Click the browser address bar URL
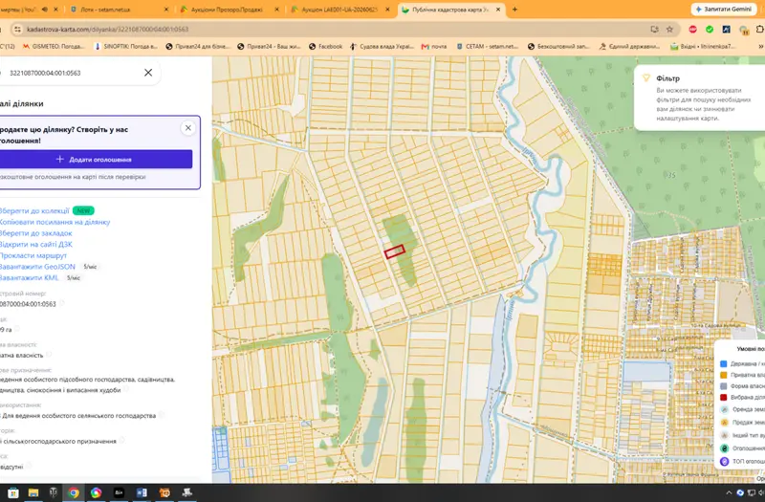Screen dimensions: 765x502 click(107, 30)
